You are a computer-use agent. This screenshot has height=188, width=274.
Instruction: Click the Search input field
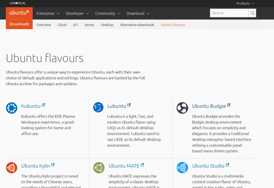pos(229,13)
